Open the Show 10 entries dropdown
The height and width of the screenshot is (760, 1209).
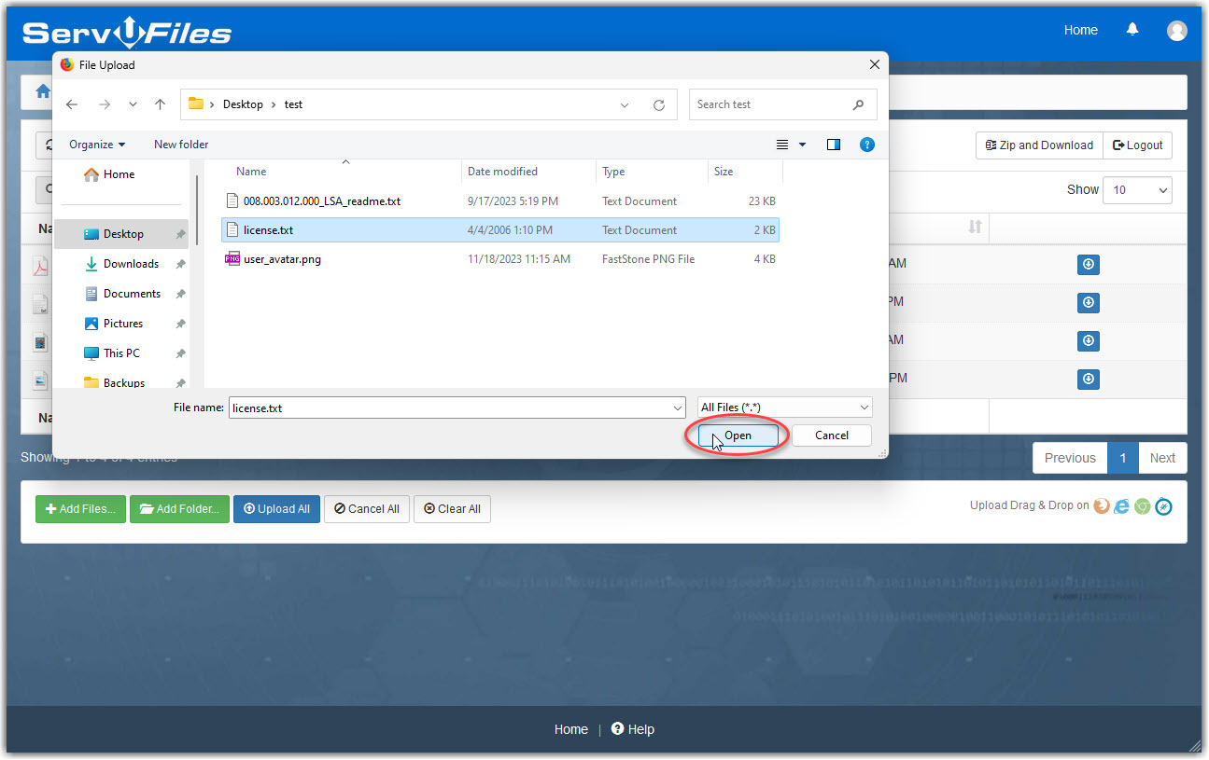[1137, 190]
